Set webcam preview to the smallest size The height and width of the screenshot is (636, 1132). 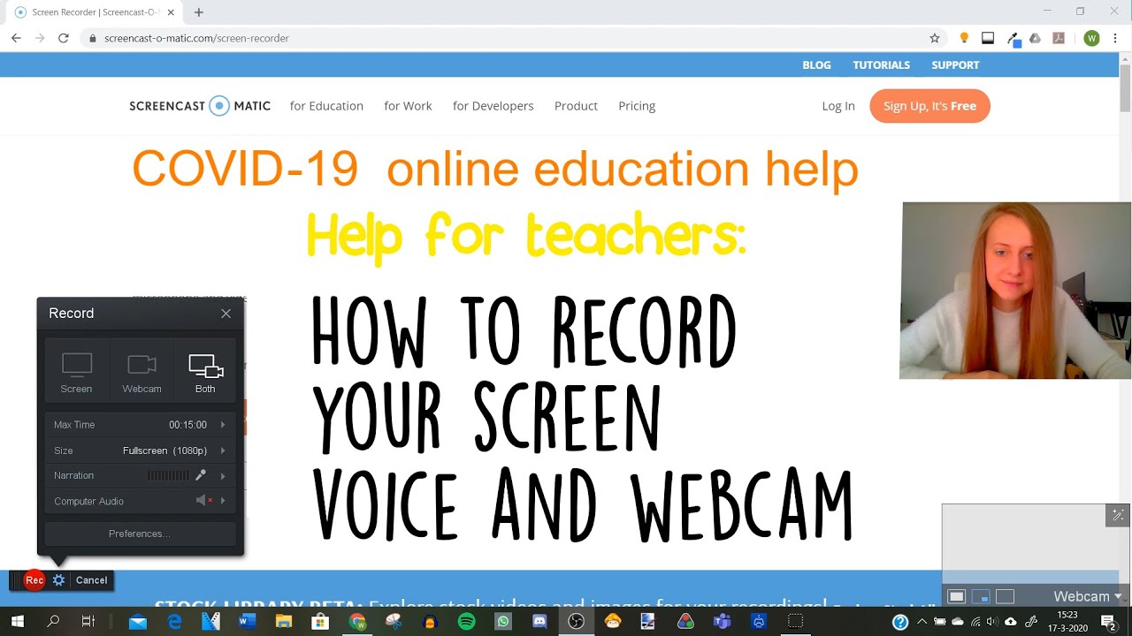pyautogui.click(x=956, y=596)
